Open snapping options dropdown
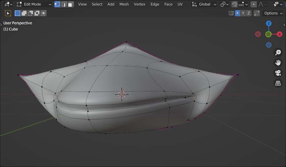This screenshot has width=286, height=167. tap(243, 4)
